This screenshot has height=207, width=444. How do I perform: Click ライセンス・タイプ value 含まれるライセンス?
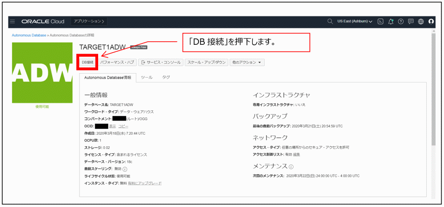[132, 155]
